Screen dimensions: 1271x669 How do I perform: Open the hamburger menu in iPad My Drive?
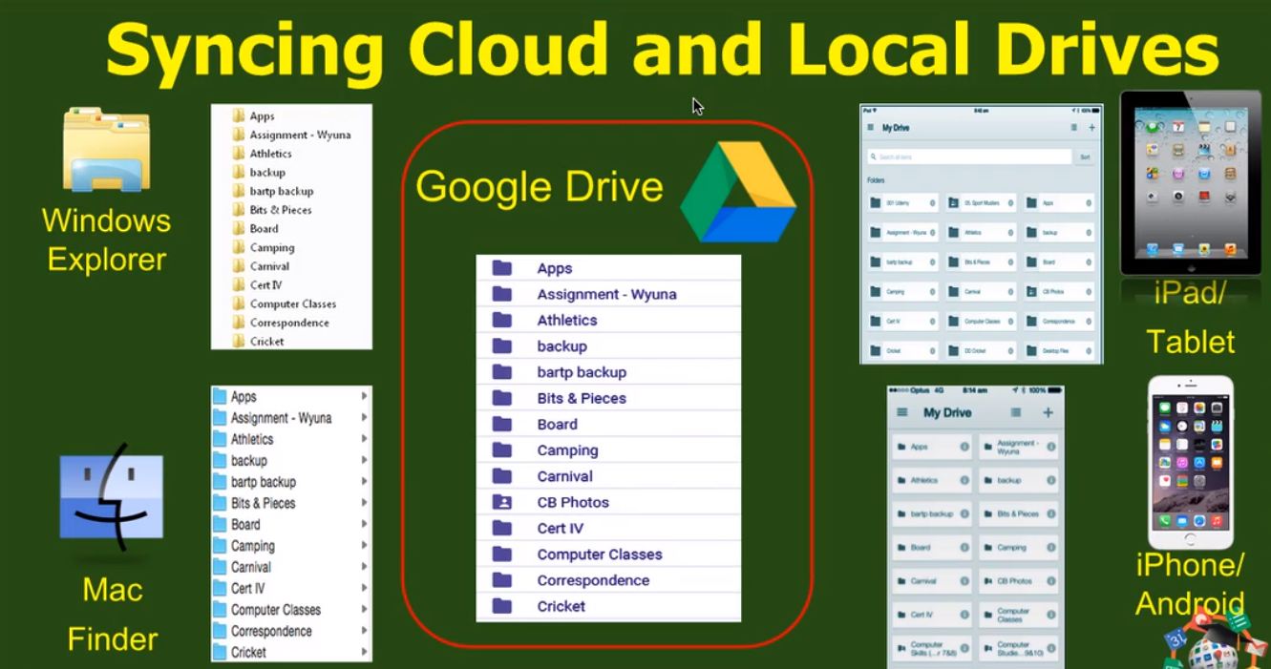tap(870, 127)
